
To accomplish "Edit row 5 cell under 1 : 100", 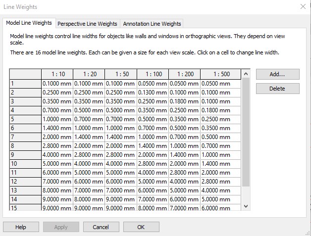I will click(153, 119).
